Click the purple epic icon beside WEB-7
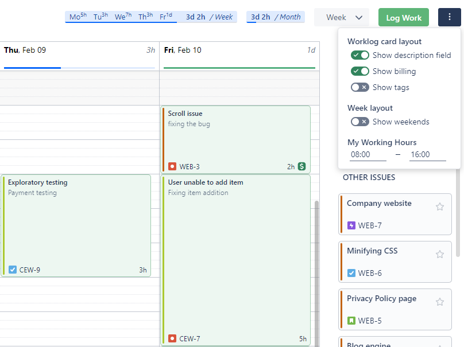 tap(351, 225)
